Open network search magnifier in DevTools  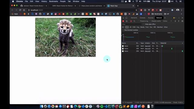click(134, 21)
